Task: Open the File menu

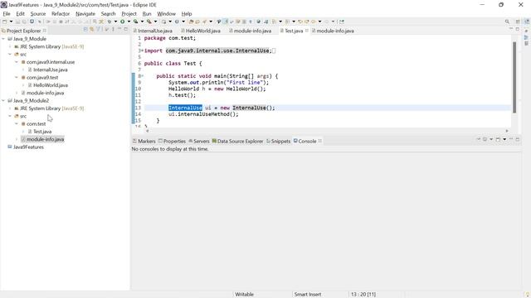Action: [x=7, y=14]
